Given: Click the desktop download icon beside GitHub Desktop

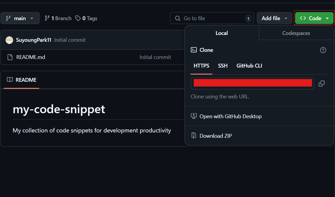Looking at the screenshot, I should pos(194,116).
